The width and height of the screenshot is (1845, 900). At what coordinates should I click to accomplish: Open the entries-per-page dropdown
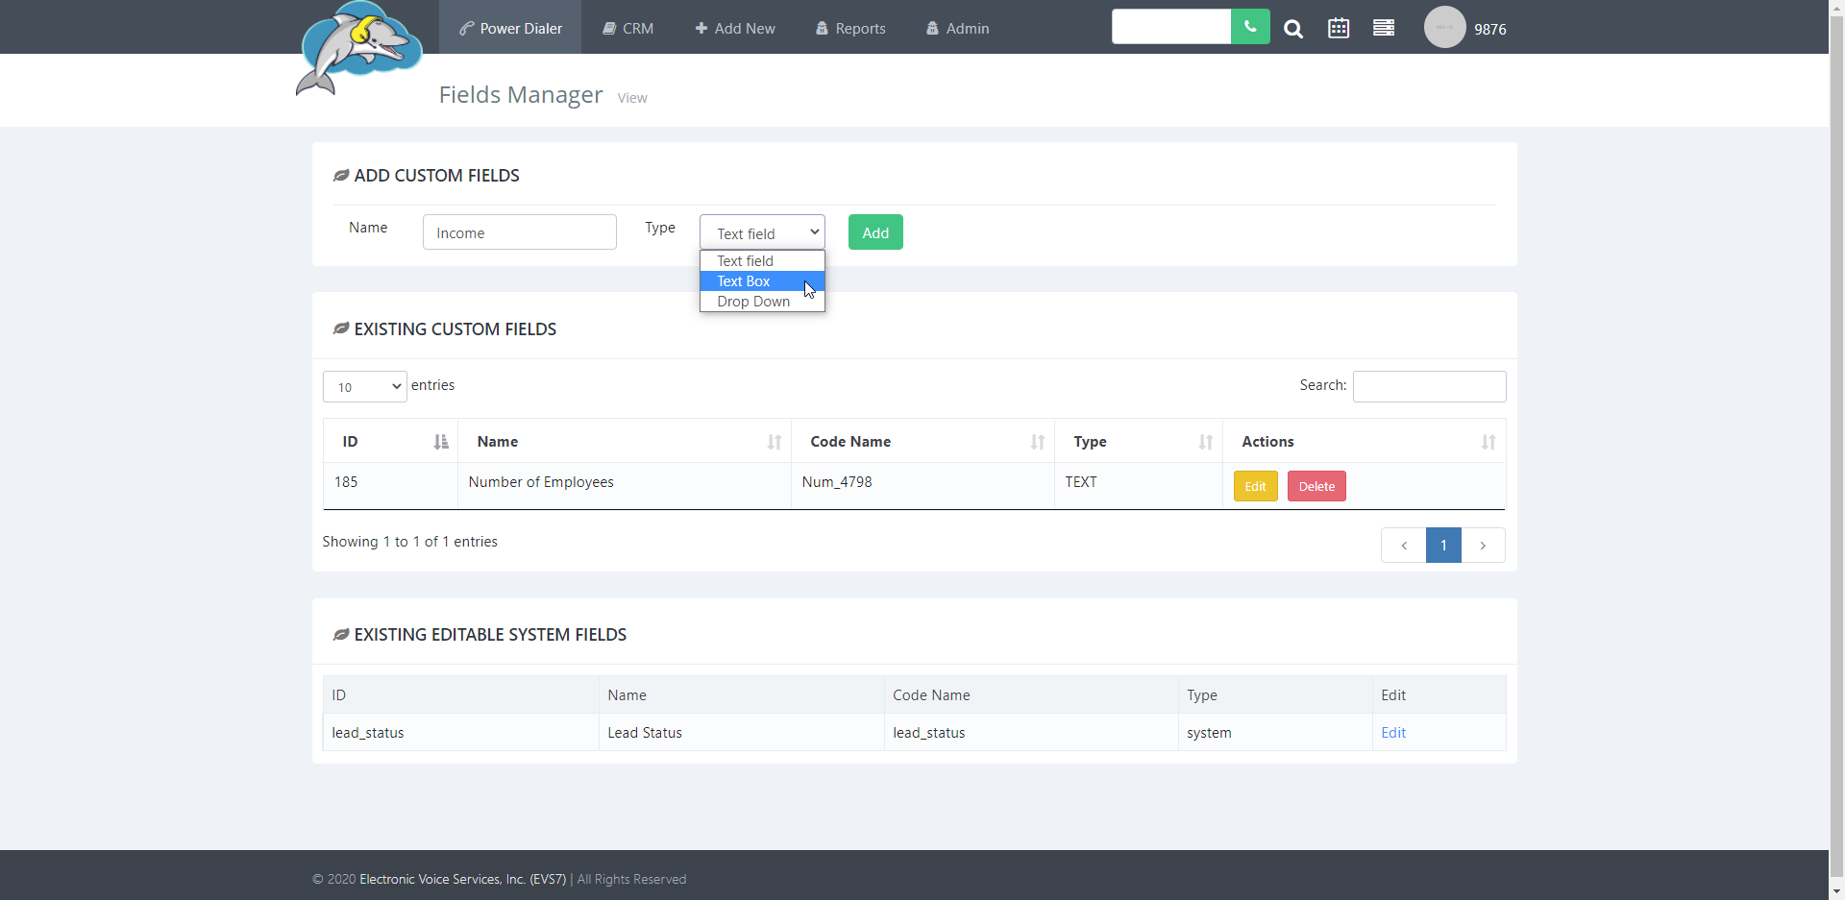tap(365, 386)
